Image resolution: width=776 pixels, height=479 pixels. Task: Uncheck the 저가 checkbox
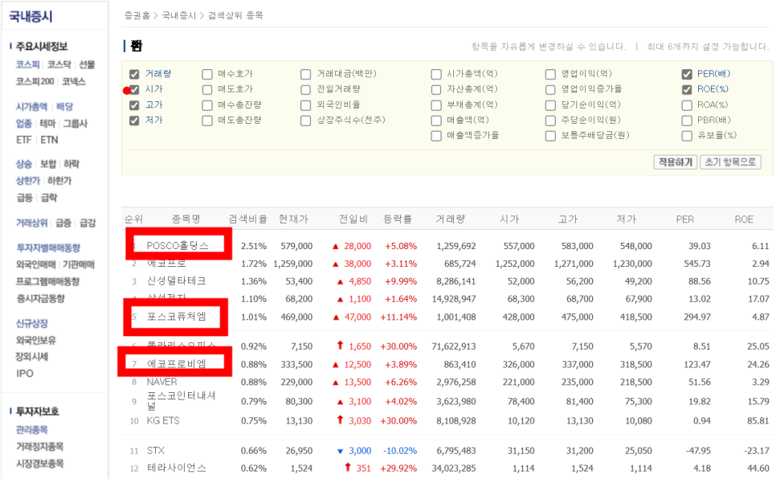(134, 121)
